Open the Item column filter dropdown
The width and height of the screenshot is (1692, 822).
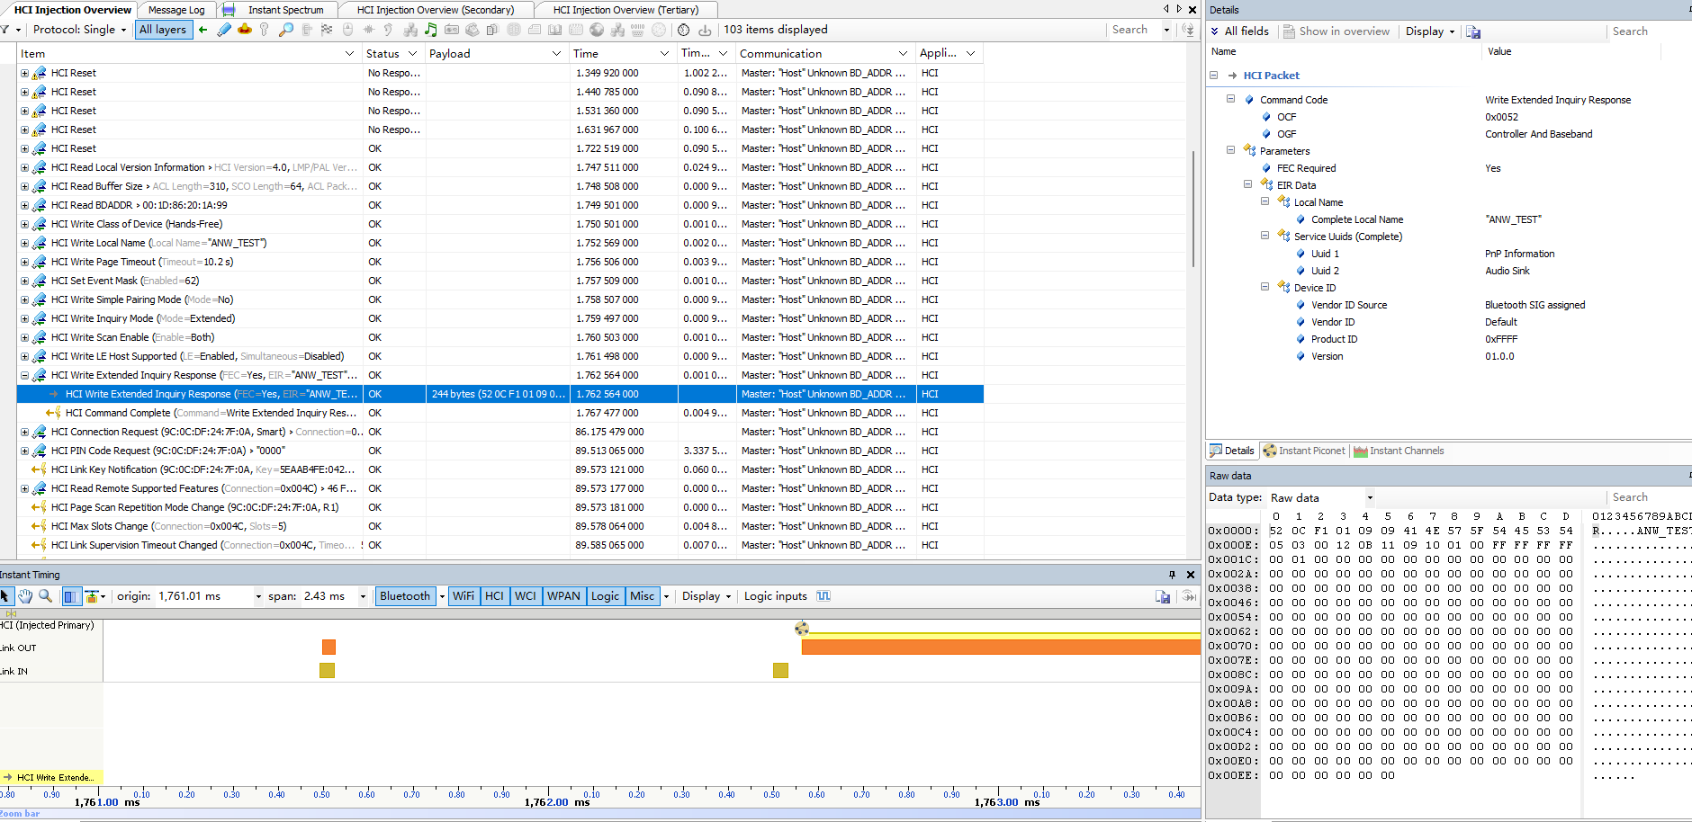click(x=349, y=54)
